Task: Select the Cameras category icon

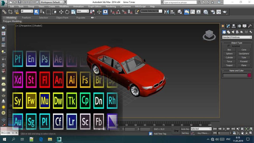Action: 237,32
